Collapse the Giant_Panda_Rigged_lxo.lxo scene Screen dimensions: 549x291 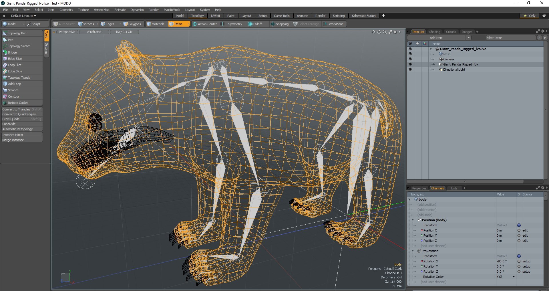click(x=431, y=49)
